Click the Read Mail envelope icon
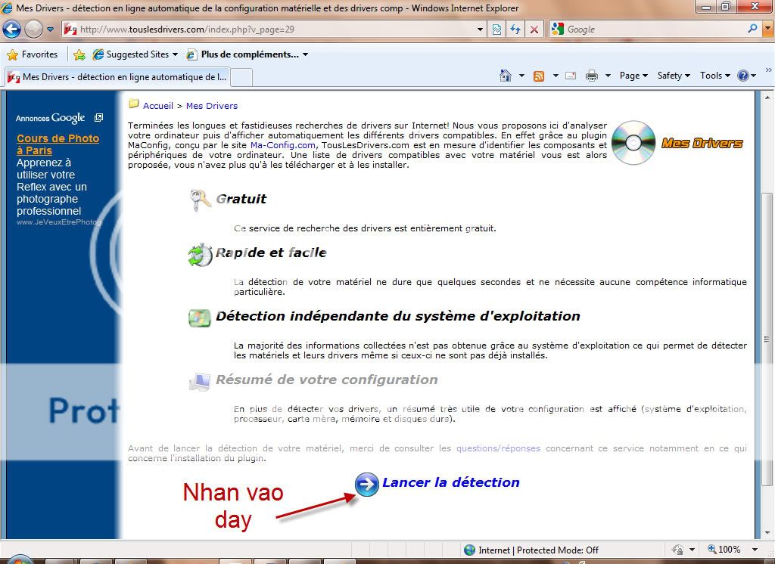Screen dimensions: 775x564 [571, 76]
